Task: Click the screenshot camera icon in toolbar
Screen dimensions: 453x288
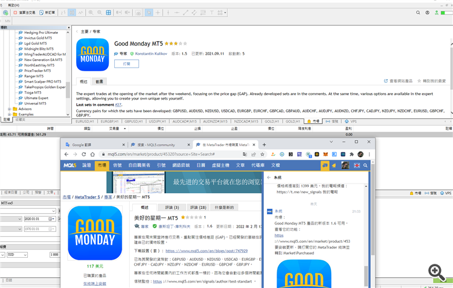Action: (138, 13)
